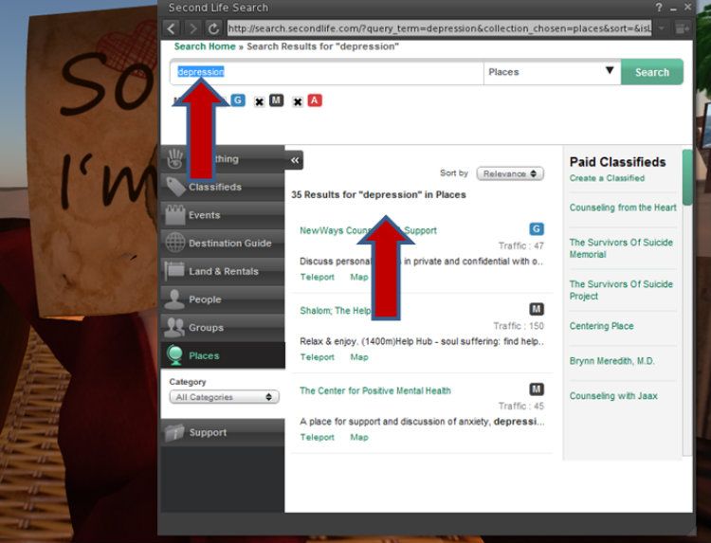Click the Events calendar icon
The width and height of the screenshot is (711, 543).
point(175,215)
